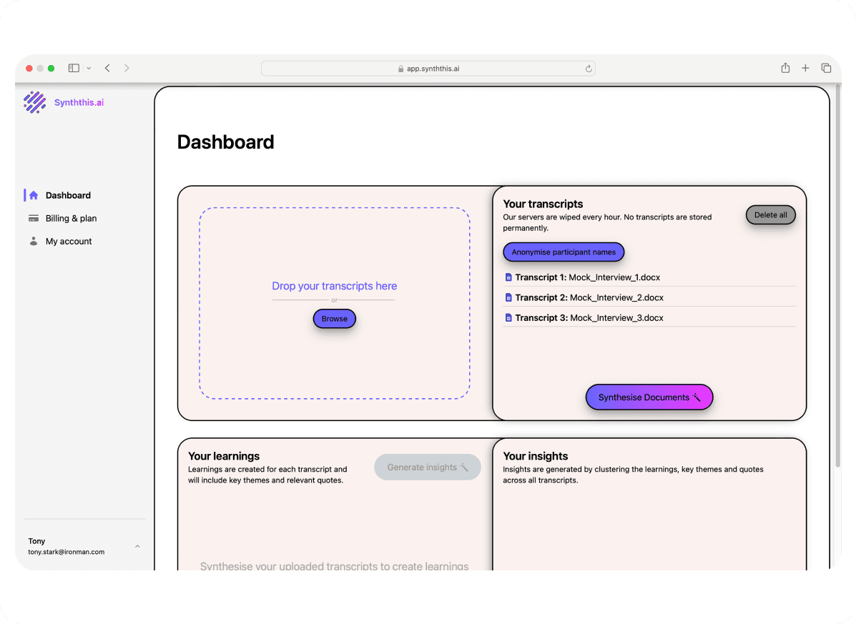The width and height of the screenshot is (856, 624).
Task: Click the Safari share icon
Action: 785,68
